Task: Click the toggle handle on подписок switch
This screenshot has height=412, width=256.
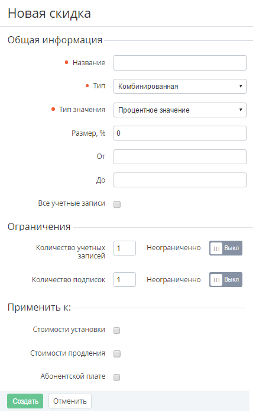Action: (x=216, y=280)
